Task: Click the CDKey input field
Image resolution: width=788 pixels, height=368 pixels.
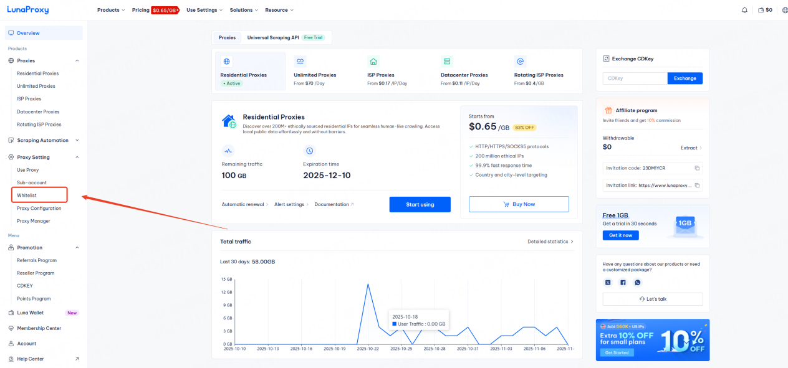Action: (x=634, y=78)
